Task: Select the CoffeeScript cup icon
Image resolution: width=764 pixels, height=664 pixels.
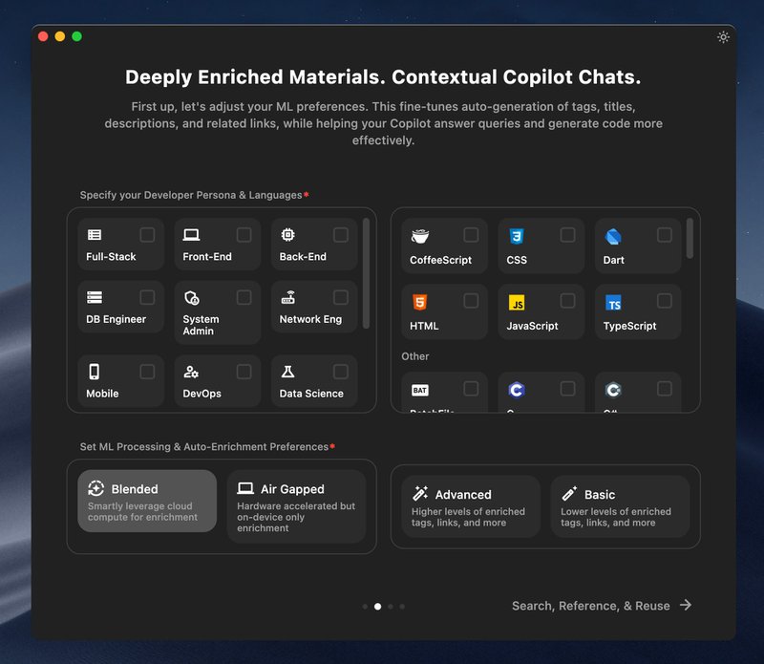Action: coord(418,234)
